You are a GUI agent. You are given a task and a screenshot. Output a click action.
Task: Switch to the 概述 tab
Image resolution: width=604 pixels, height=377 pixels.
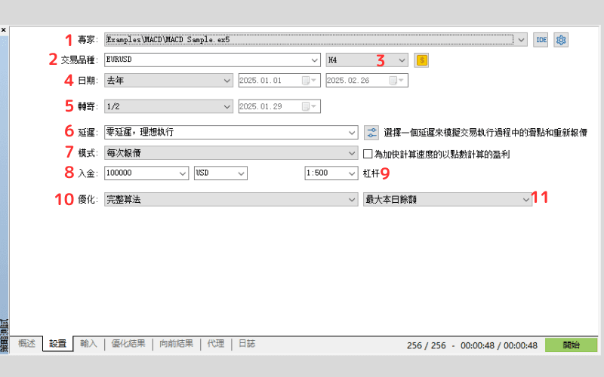[x=26, y=344]
